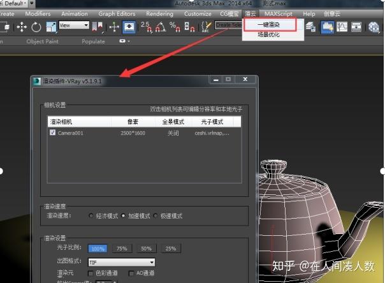Switch to the Object Paint ribbon tab
The height and width of the screenshot is (283, 385).
point(43,41)
